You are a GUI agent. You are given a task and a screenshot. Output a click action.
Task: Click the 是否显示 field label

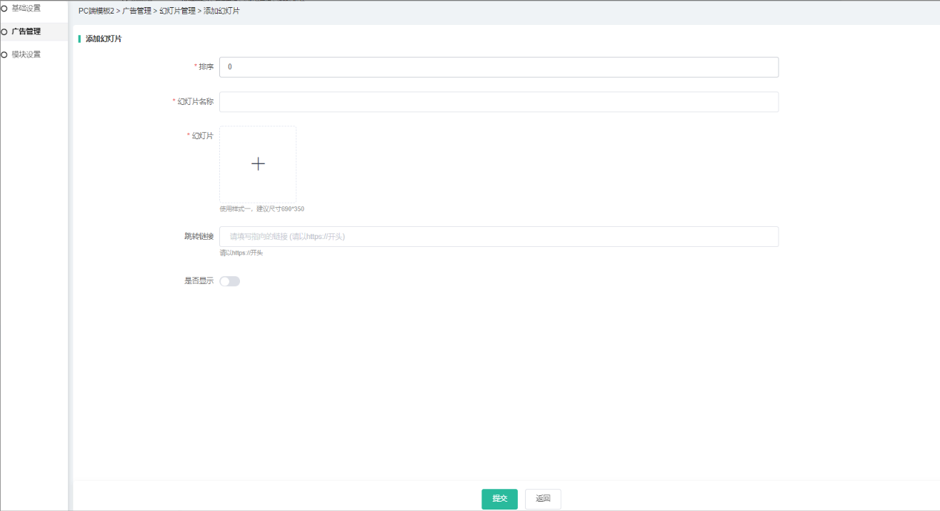click(x=199, y=281)
